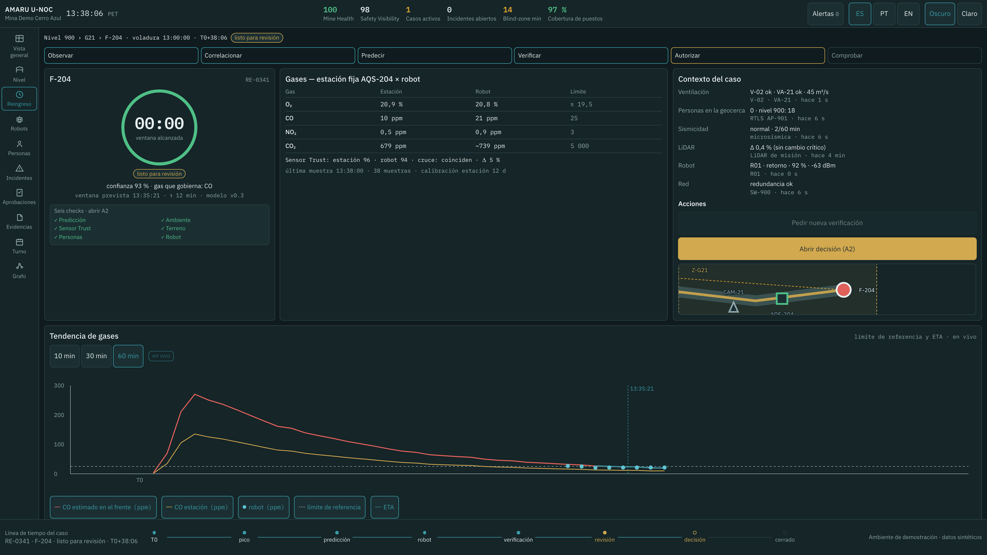
Task: Click the 00:00 ventana alcanzada countdown ring
Action: pos(159,127)
